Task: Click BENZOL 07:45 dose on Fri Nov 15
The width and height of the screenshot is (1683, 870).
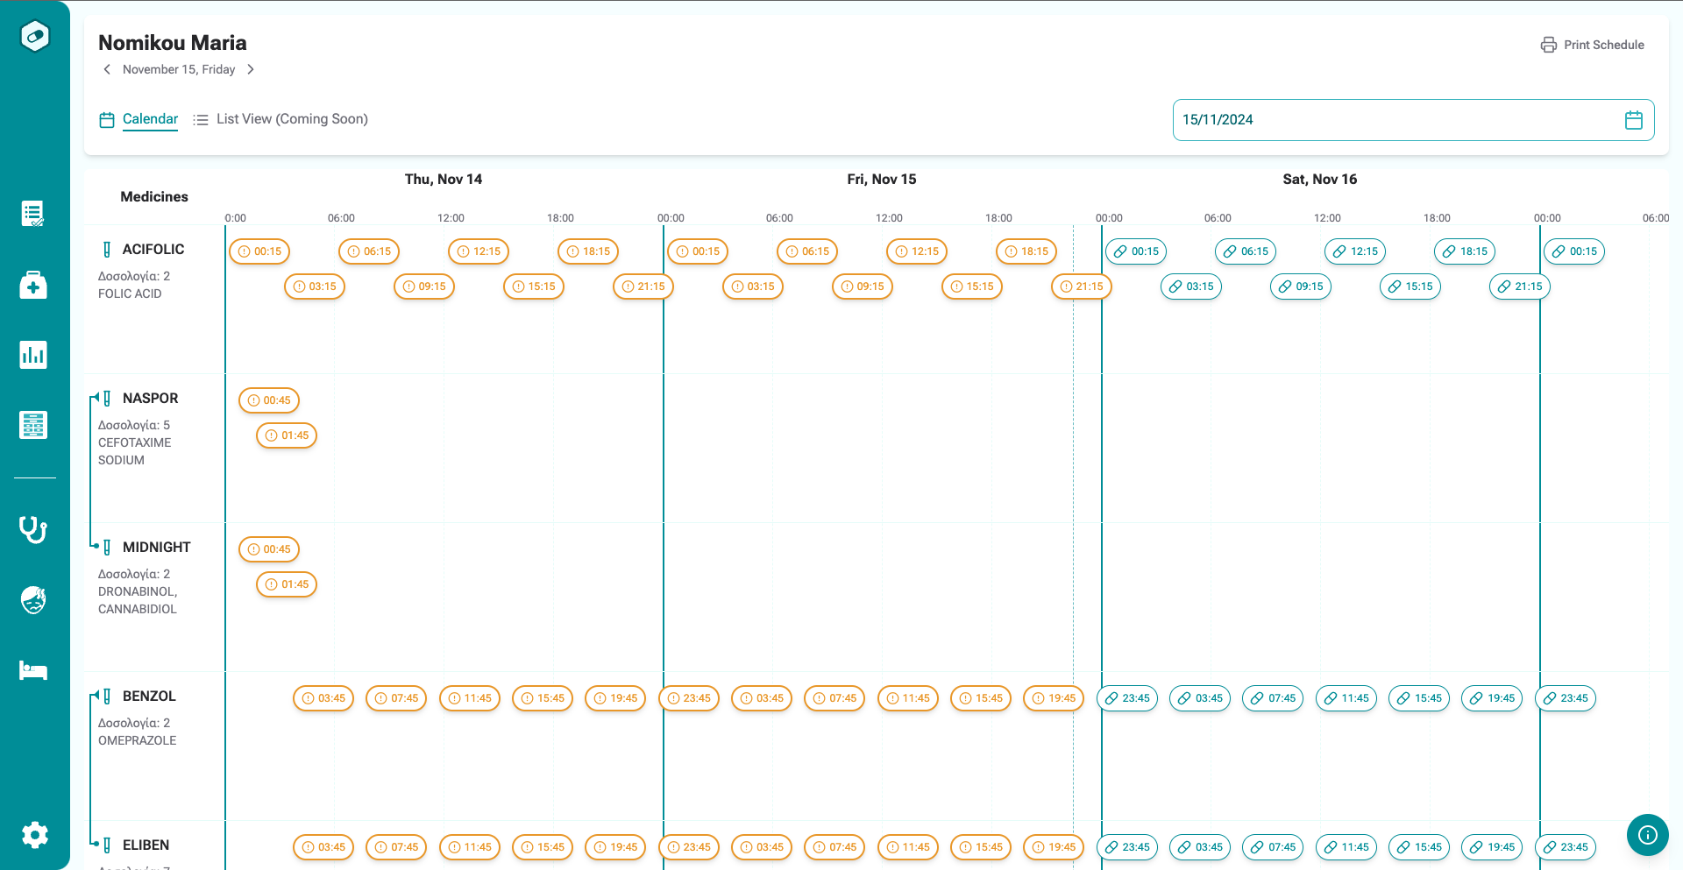Action: pos(834,698)
